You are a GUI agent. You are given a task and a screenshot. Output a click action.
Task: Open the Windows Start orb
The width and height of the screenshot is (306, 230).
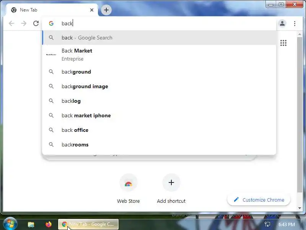coord(10,224)
